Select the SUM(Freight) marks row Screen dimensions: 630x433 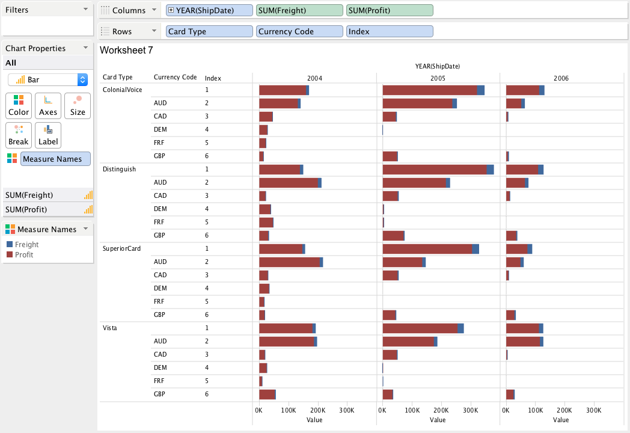[48, 195]
